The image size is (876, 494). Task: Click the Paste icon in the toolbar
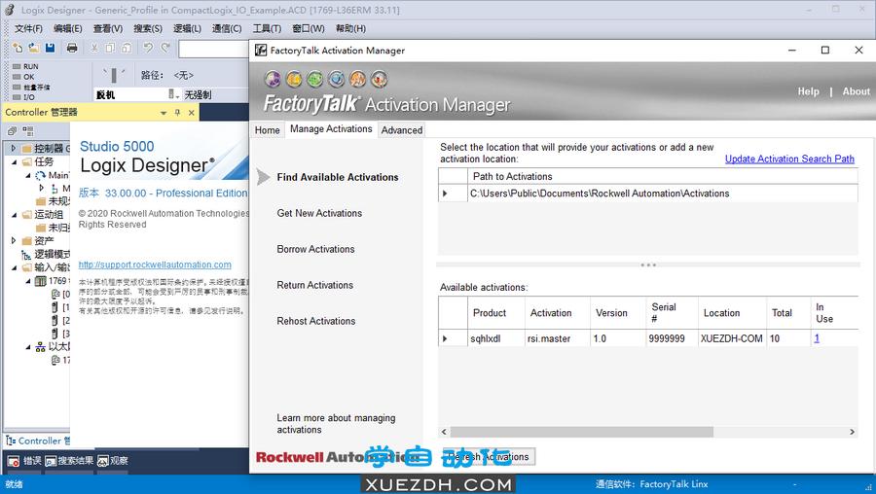tap(127, 48)
